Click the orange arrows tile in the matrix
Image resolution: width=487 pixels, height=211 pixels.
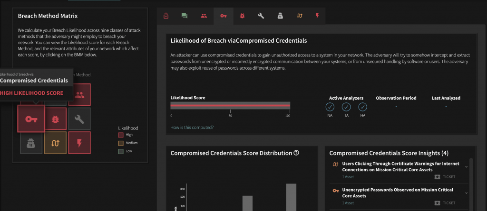(x=56, y=143)
